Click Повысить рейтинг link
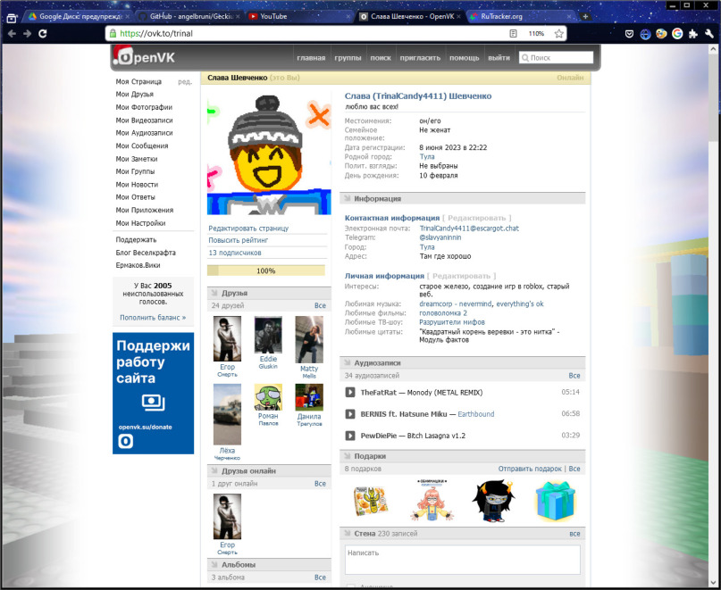721x590 pixels. coord(239,240)
